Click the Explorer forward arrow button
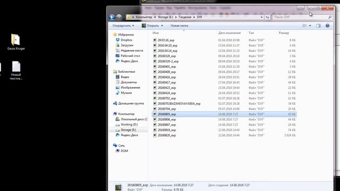340x191 pixels. (119, 17)
